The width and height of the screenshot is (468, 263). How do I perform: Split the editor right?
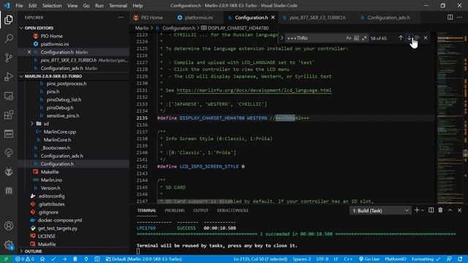[x=450, y=18]
